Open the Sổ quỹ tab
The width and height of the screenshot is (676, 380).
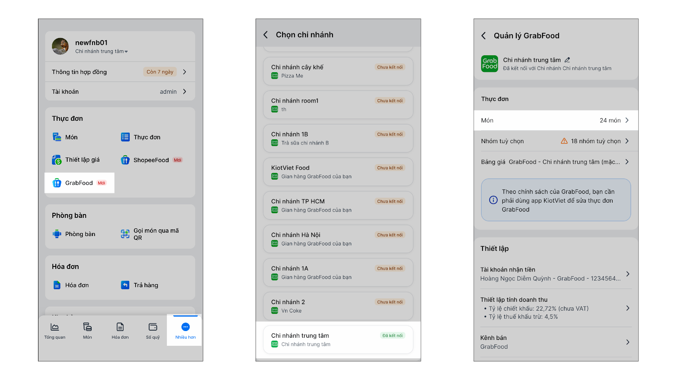[x=153, y=330]
